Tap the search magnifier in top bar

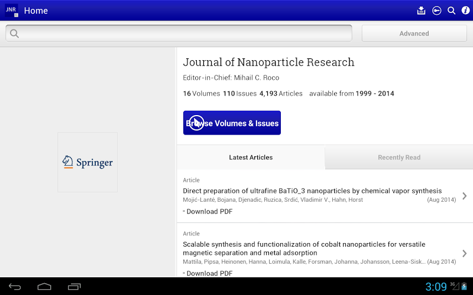coord(451,11)
